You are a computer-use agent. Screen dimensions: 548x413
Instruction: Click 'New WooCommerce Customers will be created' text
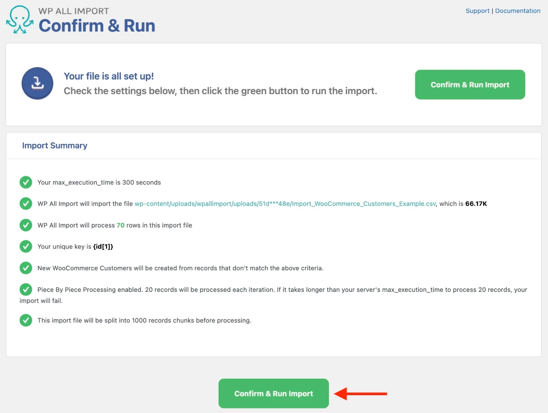pyautogui.click(x=180, y=268)
